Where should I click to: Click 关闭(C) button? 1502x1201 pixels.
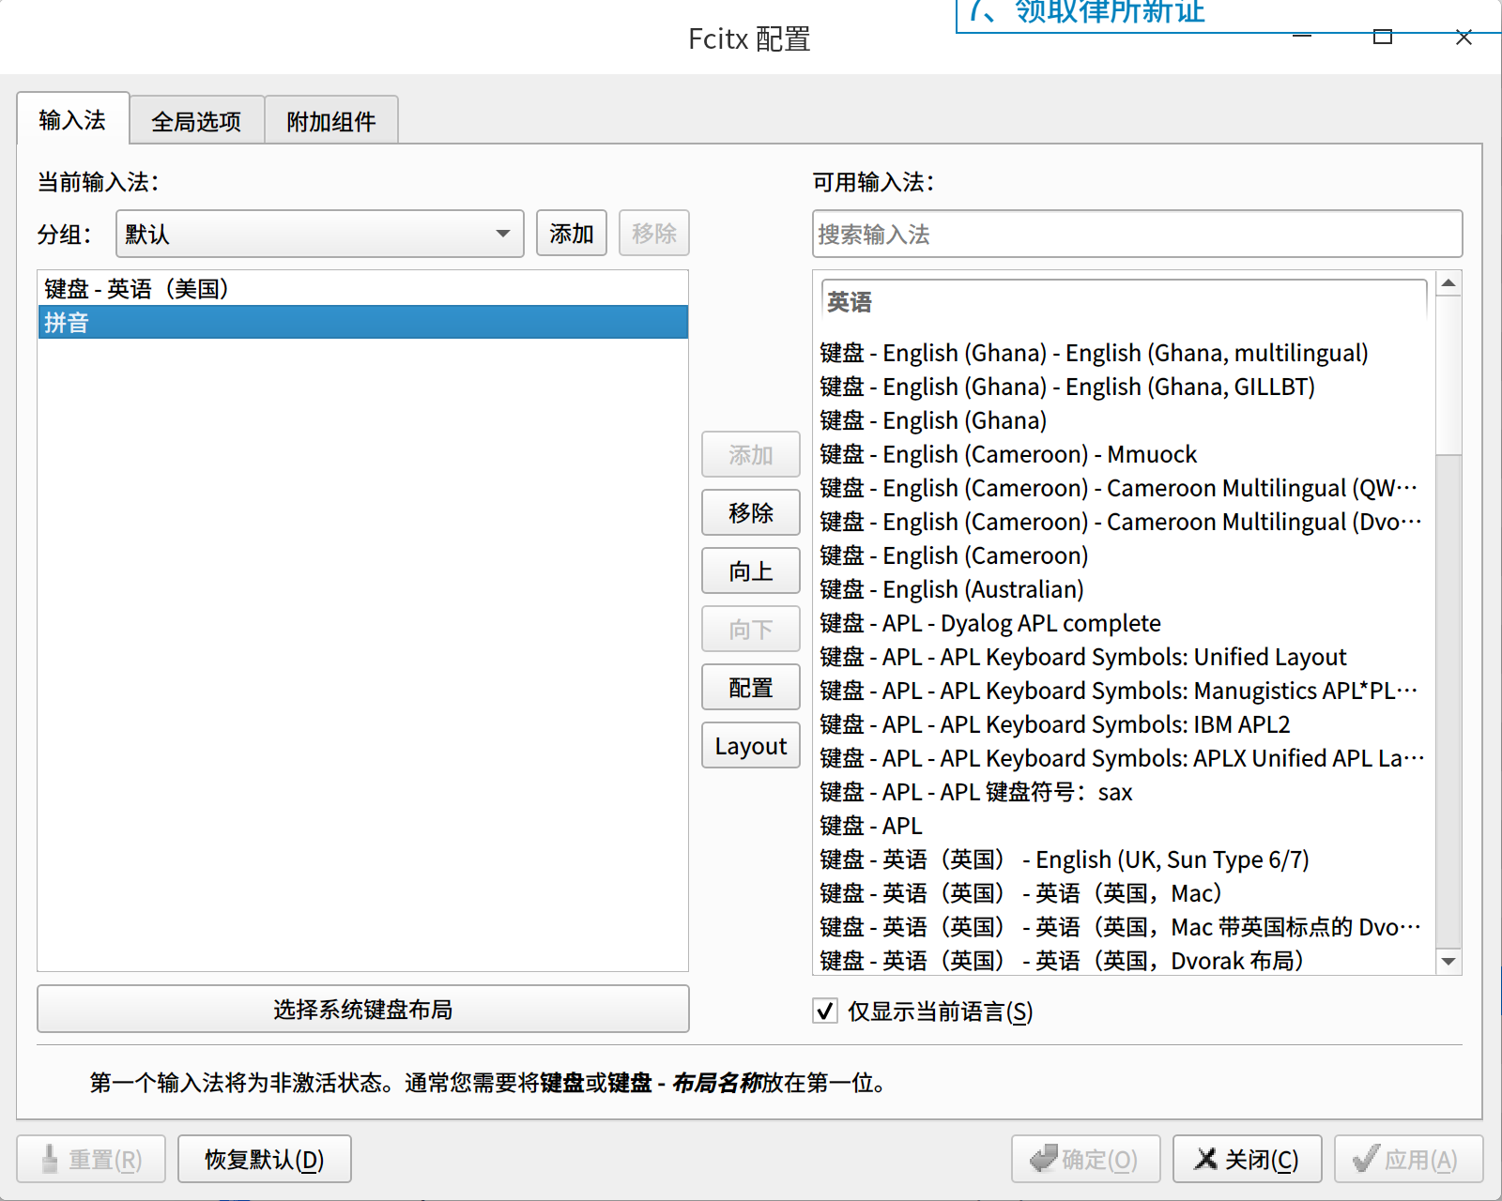pyautogui.click(x=1247, y=1159)
